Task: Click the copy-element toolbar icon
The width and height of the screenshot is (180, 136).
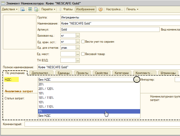Action: tap(36, 9)
